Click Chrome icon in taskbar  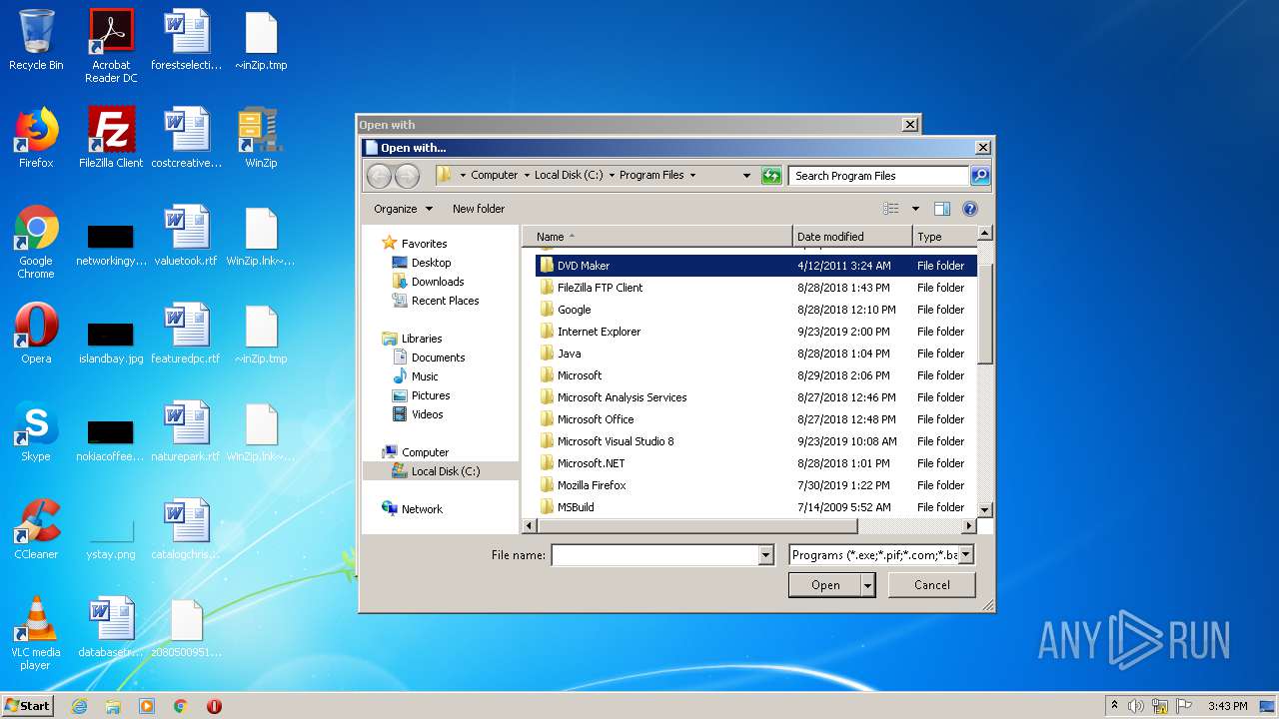pos(181,706)
